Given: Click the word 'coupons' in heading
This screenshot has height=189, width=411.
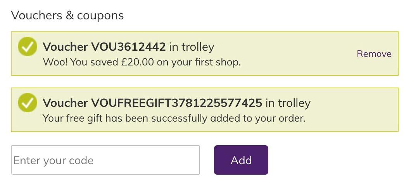Looking at the screenshot, I should coord(100,16).
